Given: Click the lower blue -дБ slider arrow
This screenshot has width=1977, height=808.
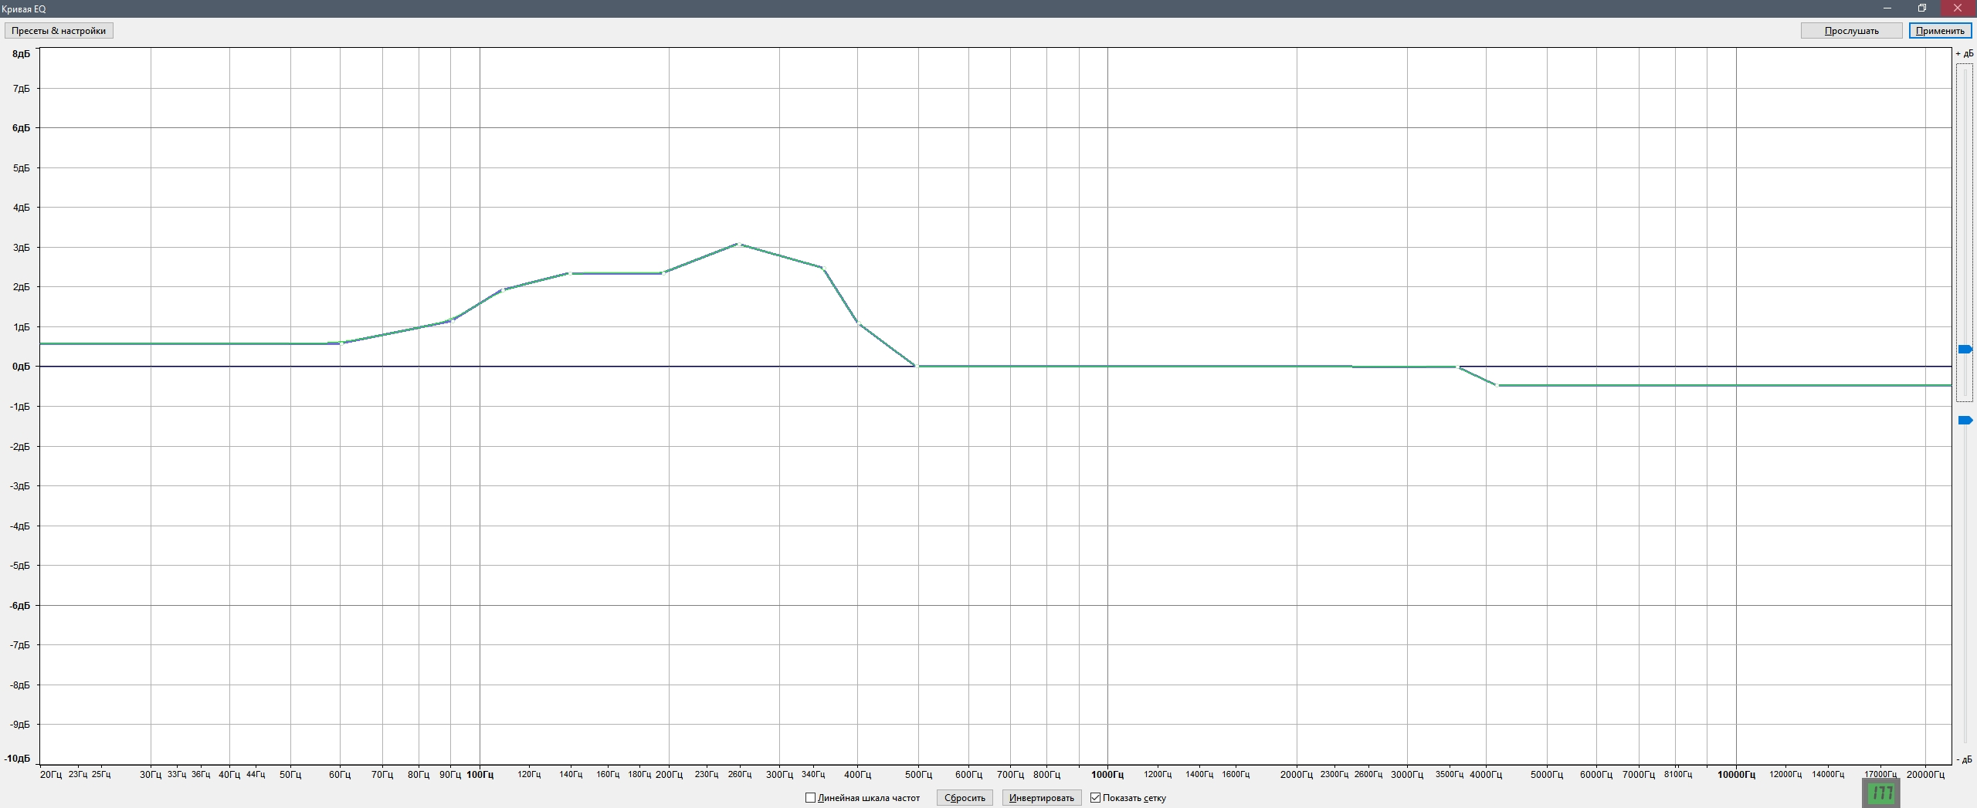Looking at the screenshot, I should click(x=1966, y=420).
